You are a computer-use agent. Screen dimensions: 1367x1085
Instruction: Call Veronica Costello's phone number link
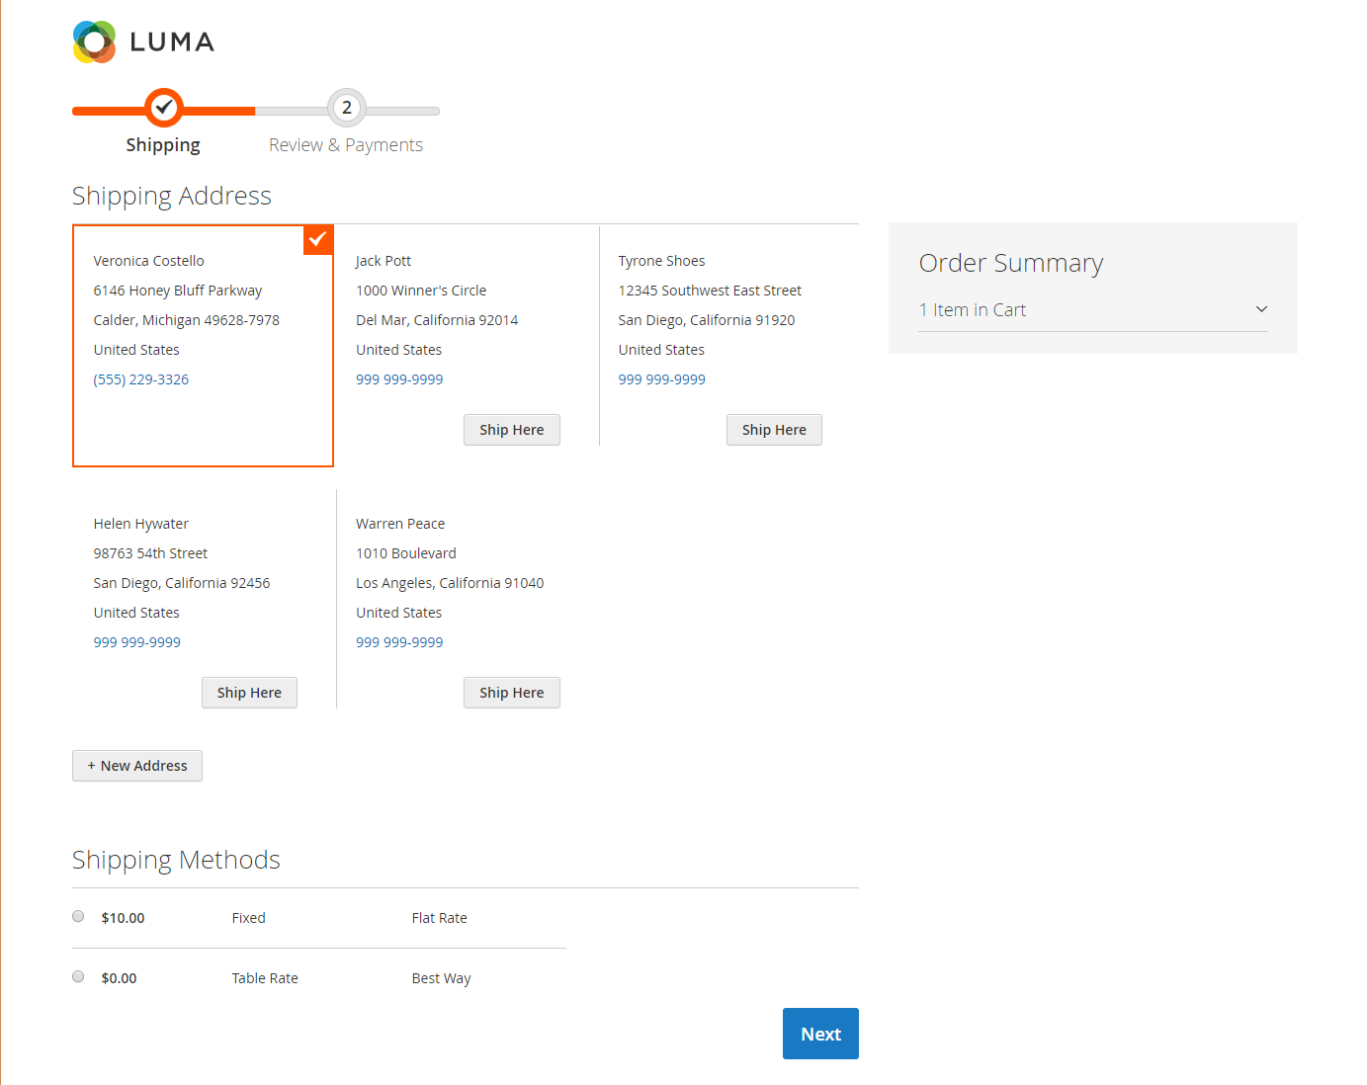(x=141, y=379)
